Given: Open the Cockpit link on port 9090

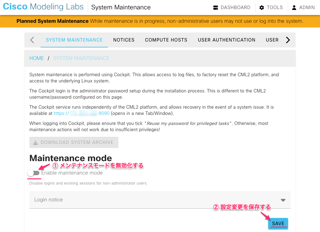Looking at the screenshot, I should [x=82, y=113].
